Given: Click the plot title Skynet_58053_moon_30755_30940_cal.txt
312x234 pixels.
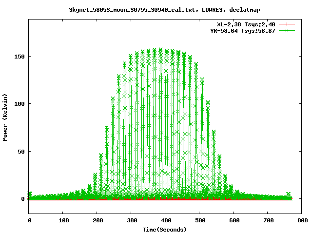Looking at the screenshot, I should coord(132,10).
